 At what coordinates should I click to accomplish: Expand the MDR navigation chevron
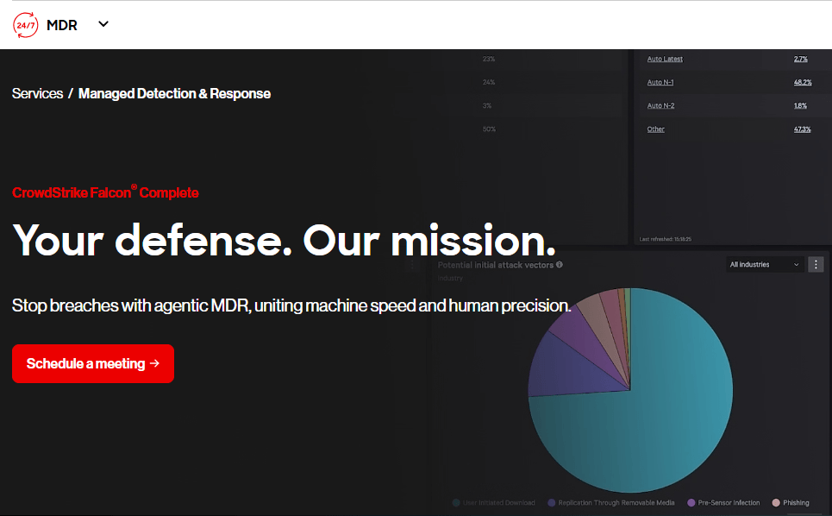pyautogui.click(x=103, y=24)
